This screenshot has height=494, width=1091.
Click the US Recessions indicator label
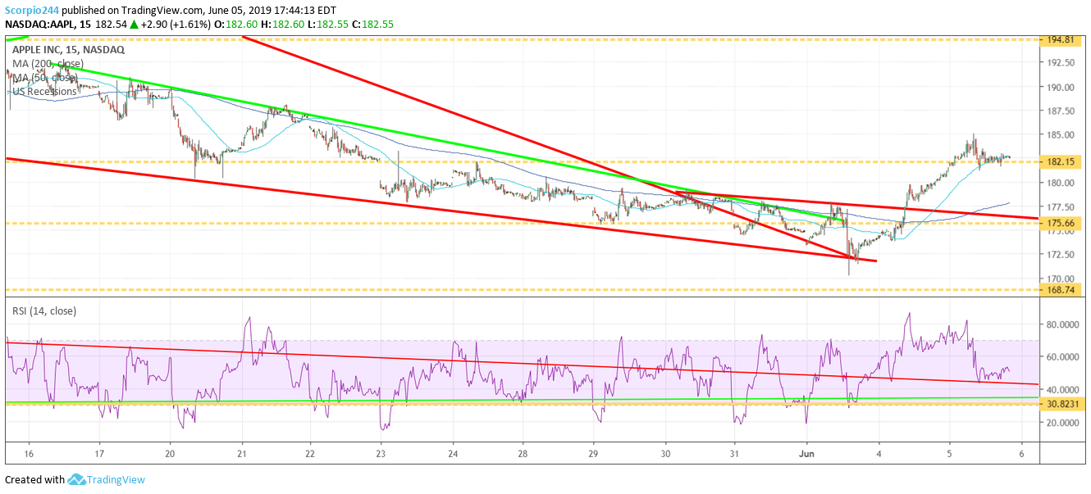tap(44, 91)
